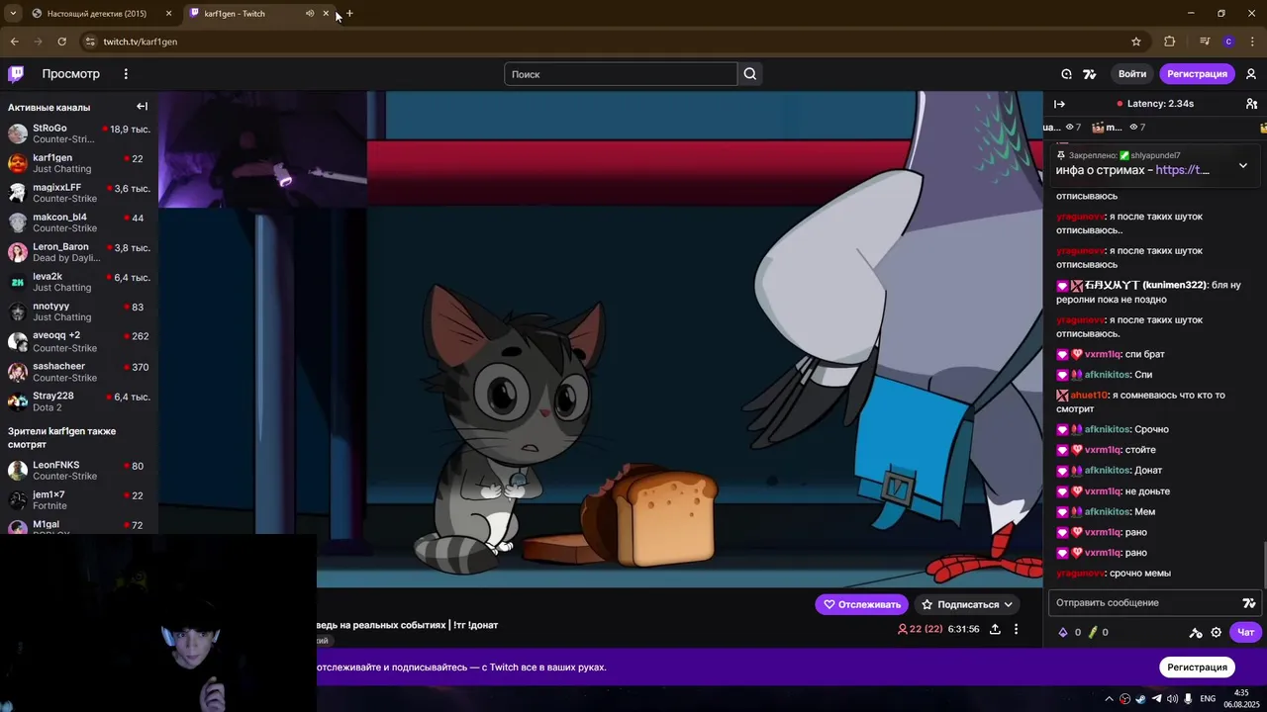
Task: Collapse the chat panel with arrow icon
Action: pyautogui.click(x=1059, y=104)
